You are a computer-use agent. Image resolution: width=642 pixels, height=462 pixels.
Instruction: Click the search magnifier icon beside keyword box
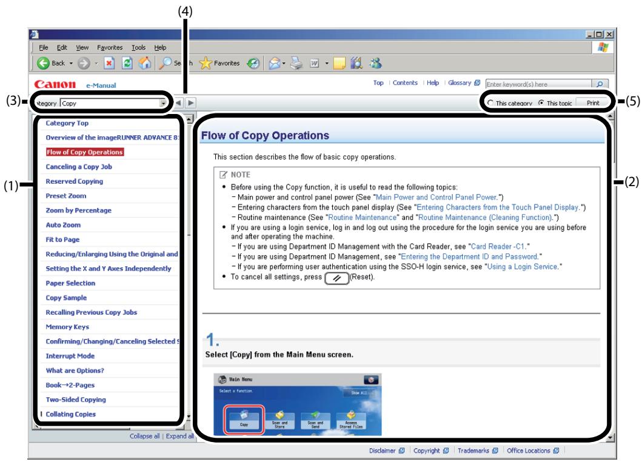[x=597, y=83]
